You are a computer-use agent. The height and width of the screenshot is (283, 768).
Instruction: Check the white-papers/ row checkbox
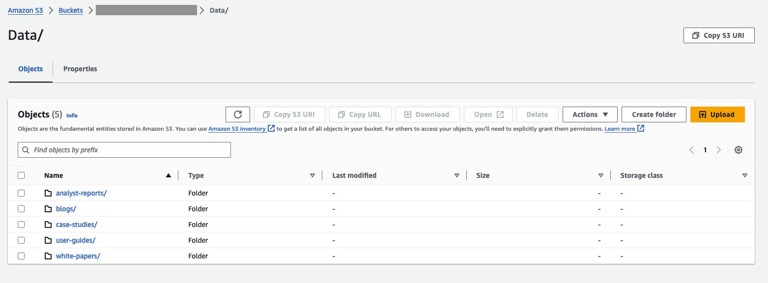[x=21, y=256]
